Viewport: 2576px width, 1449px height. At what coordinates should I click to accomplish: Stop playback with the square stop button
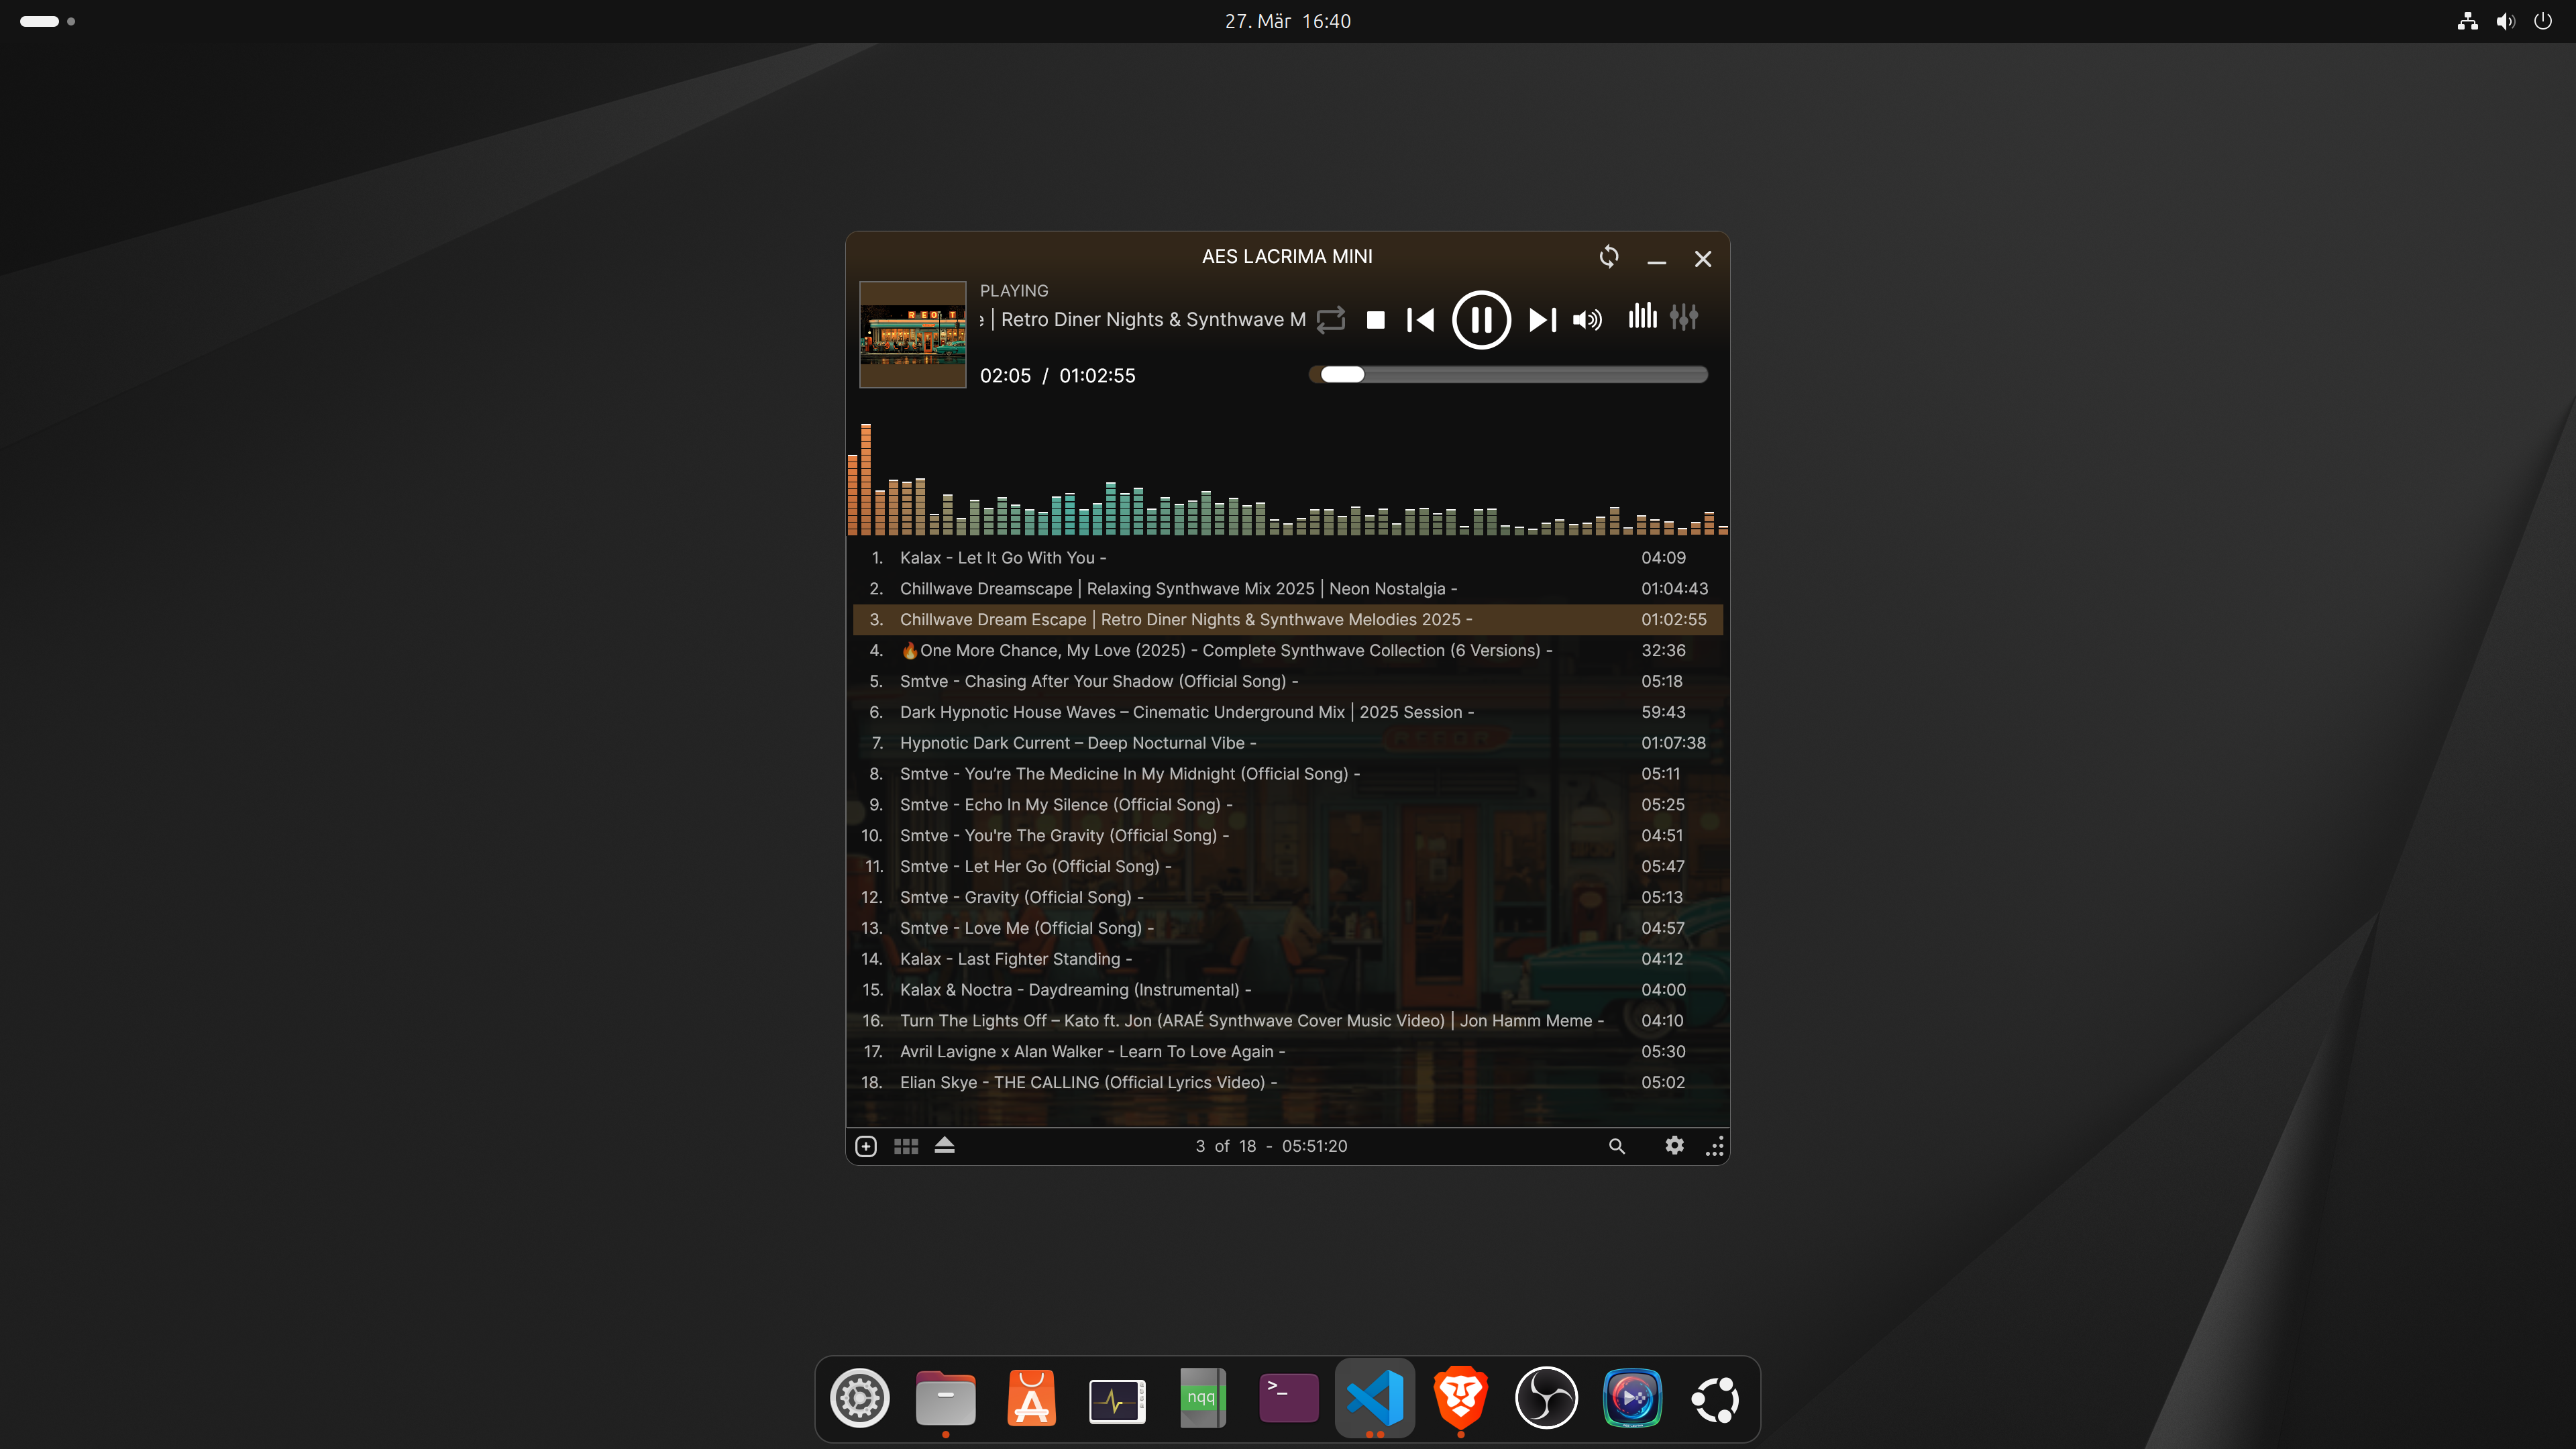point(1376,320)
